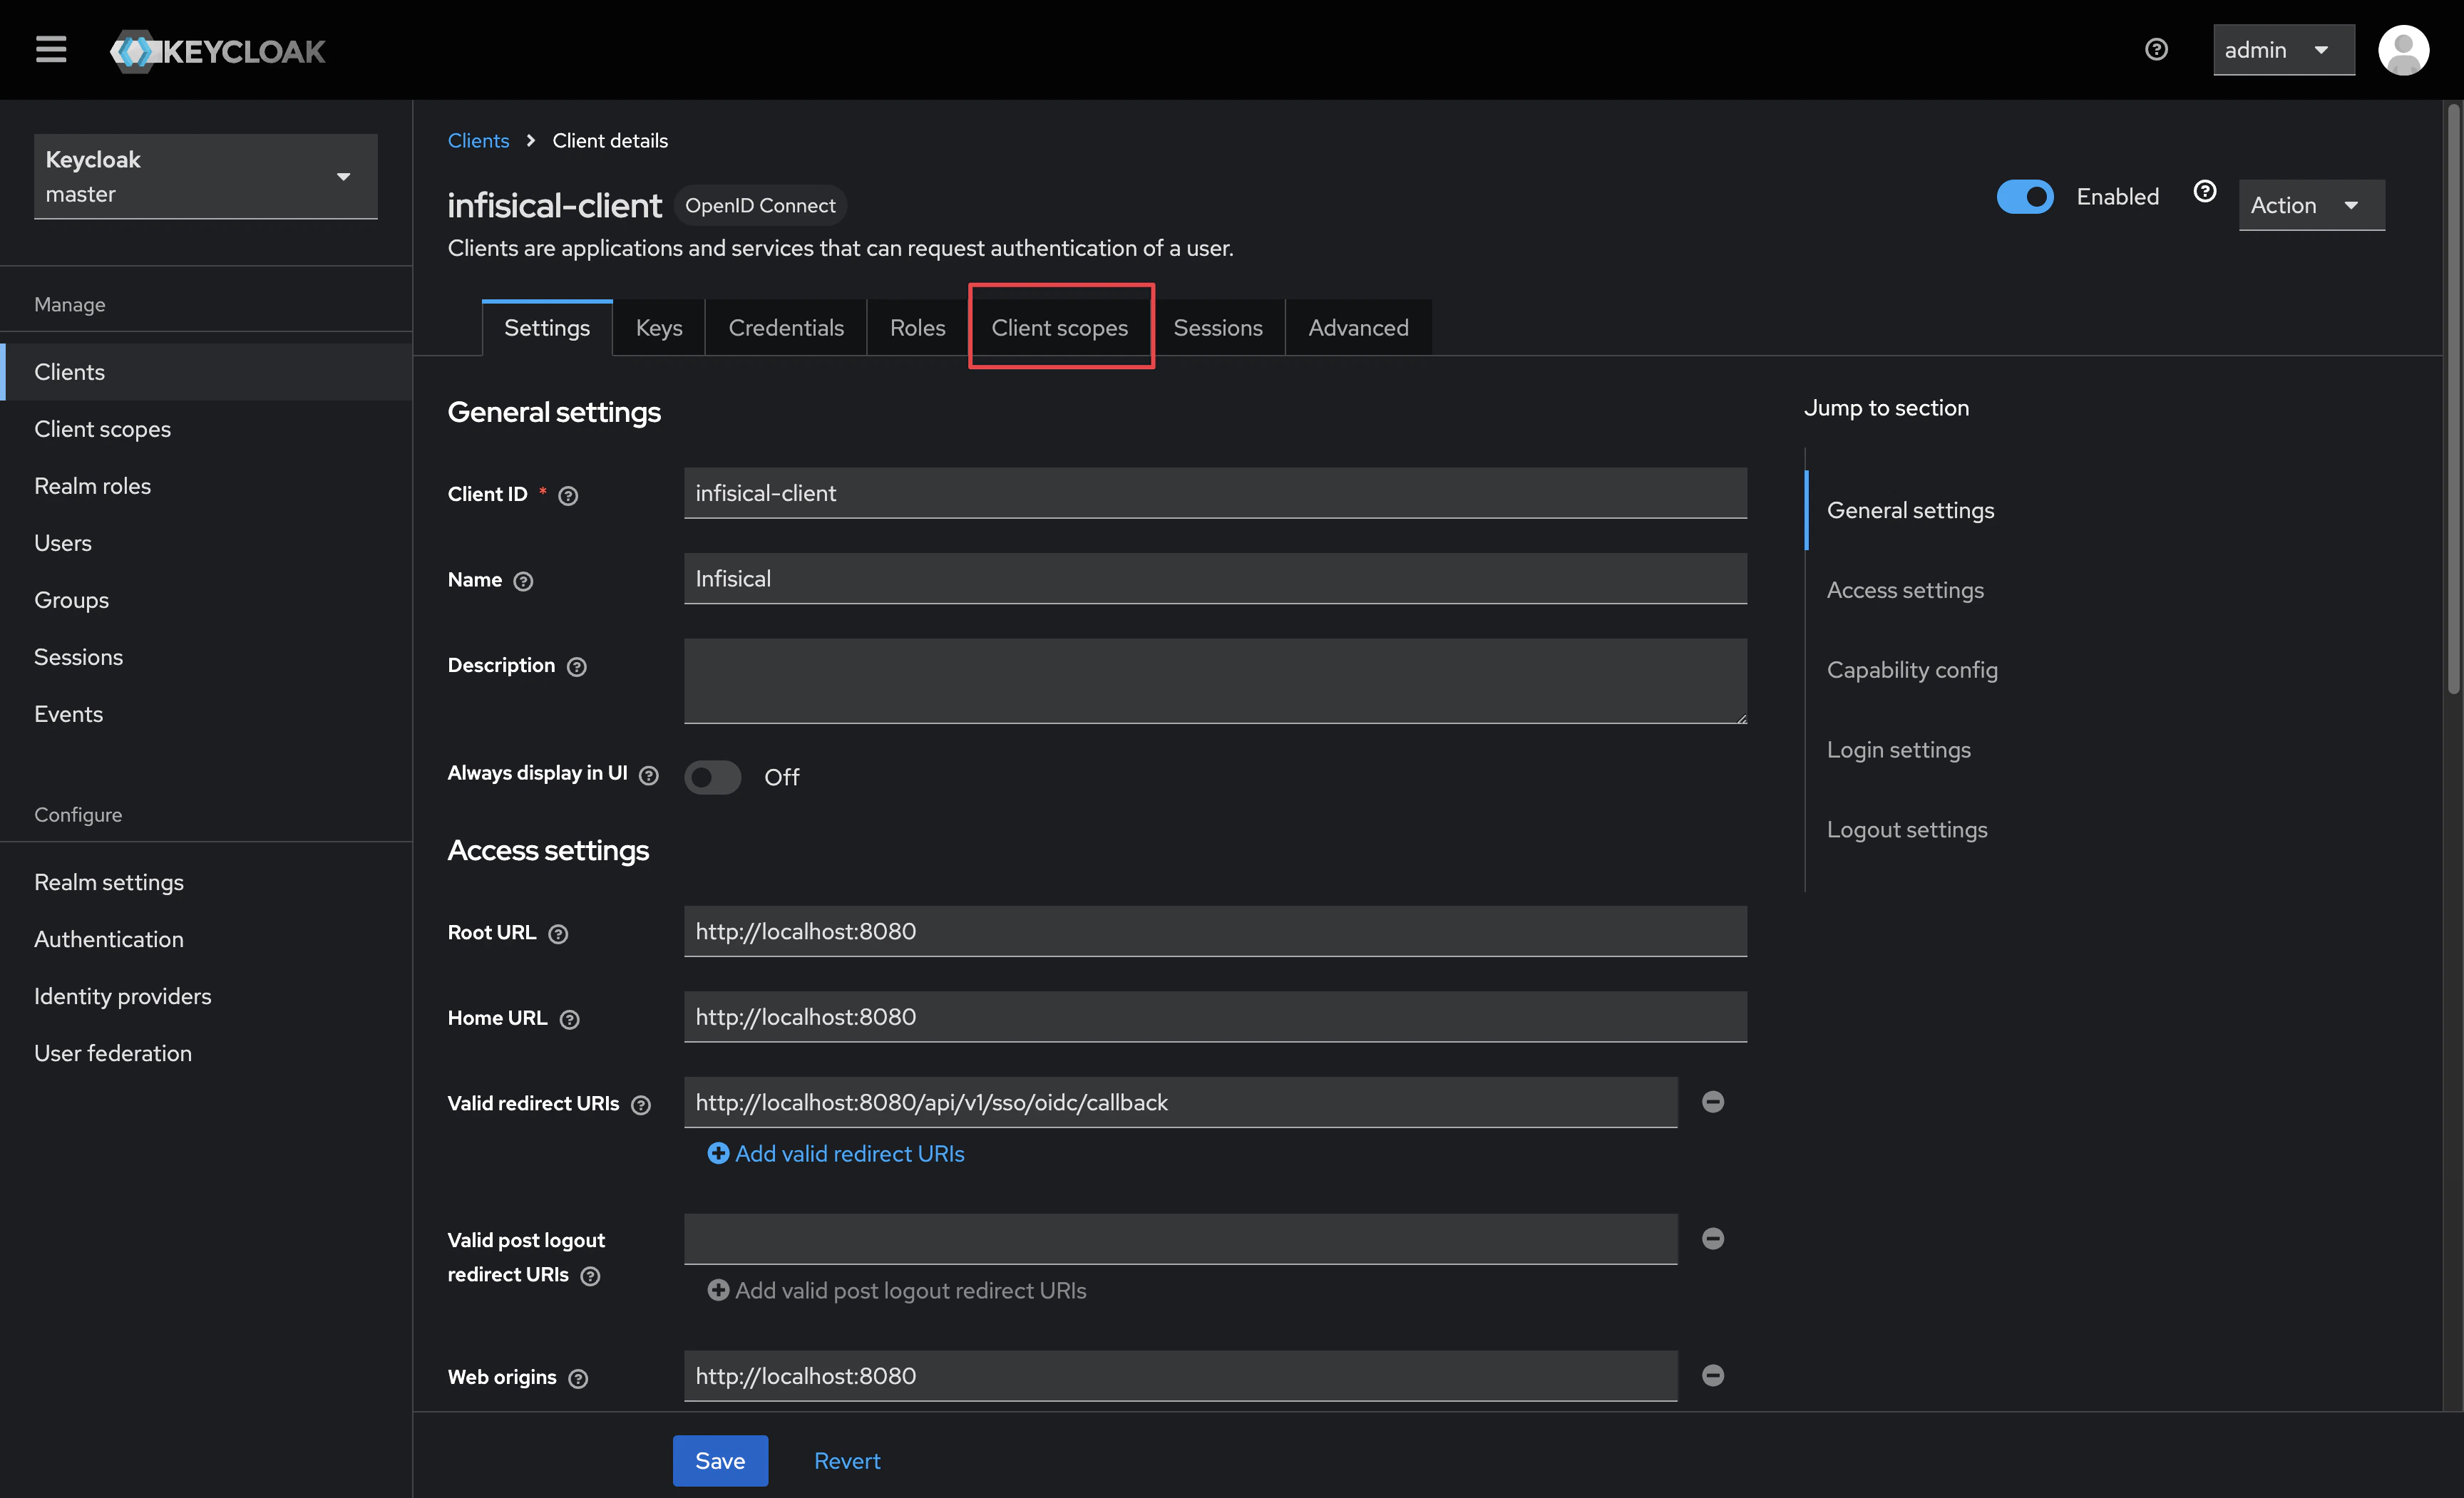The height and width of the screenshot is (1498, 2464).
Task: Jump to Login settings section
Action: tap(1898, 750)
